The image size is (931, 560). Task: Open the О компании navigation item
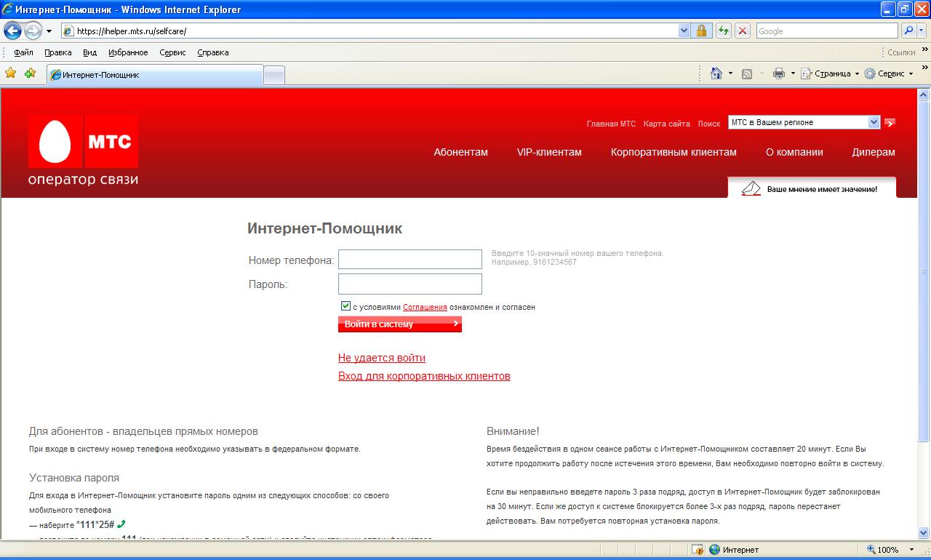794,152
